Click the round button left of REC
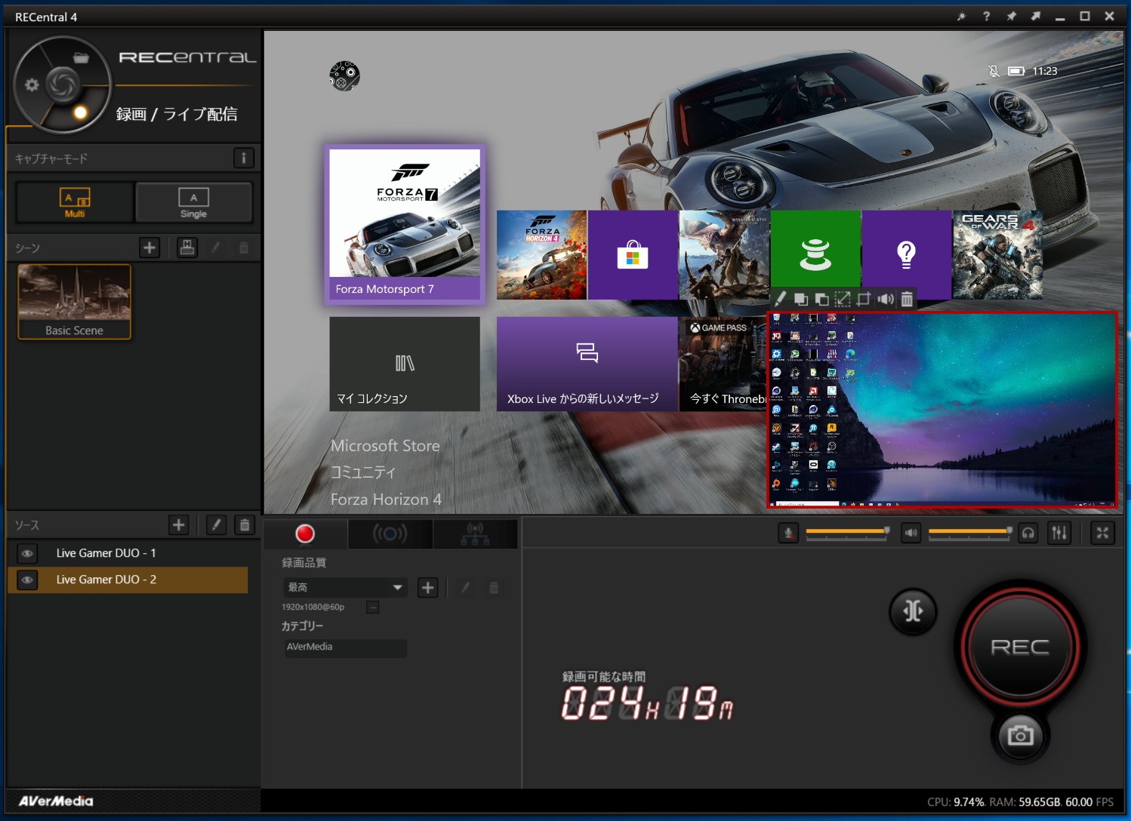 point(913,610)
